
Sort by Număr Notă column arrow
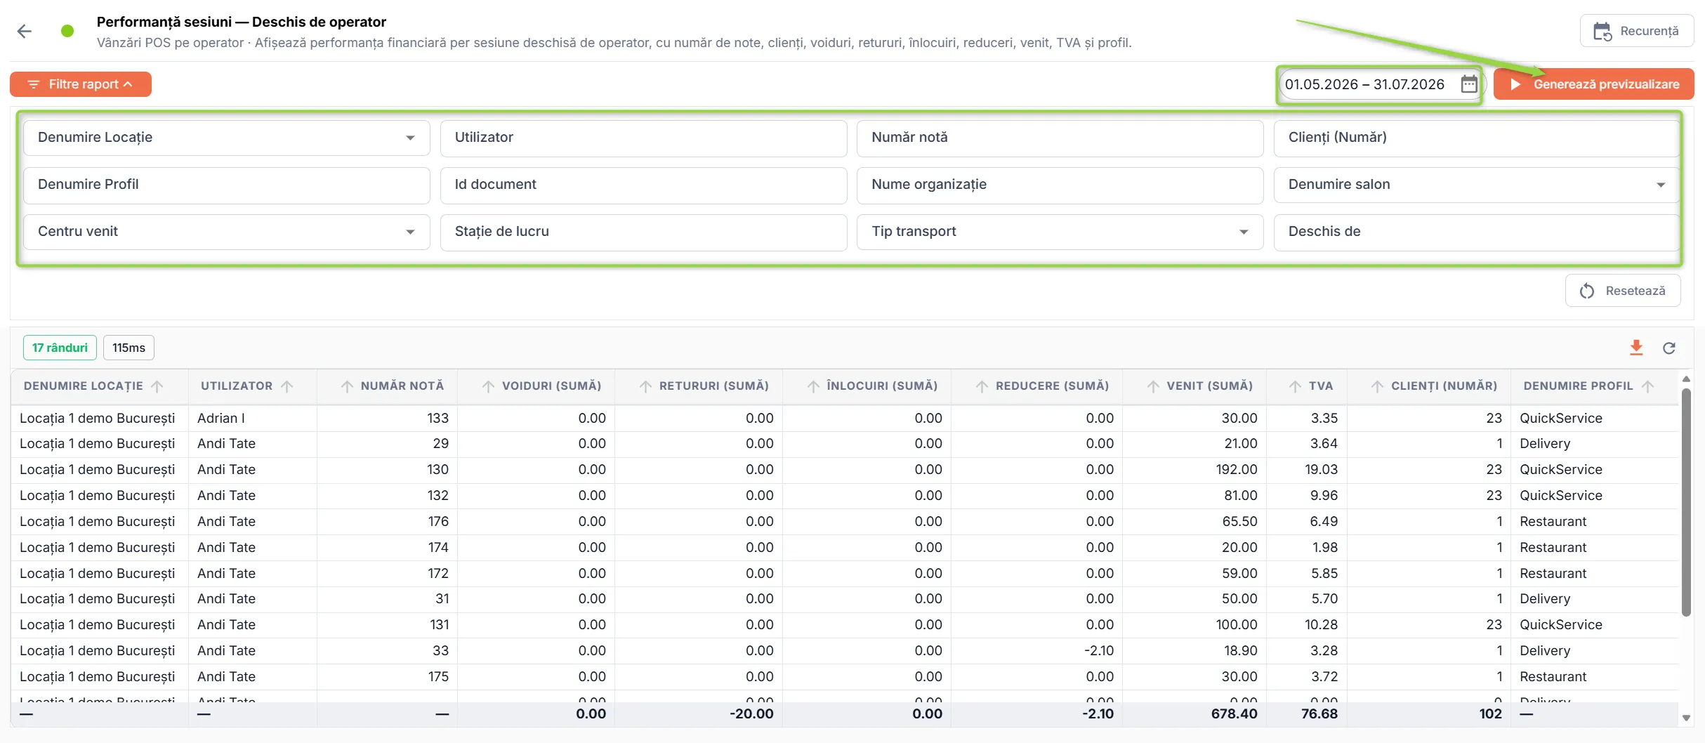pos(347,386)
